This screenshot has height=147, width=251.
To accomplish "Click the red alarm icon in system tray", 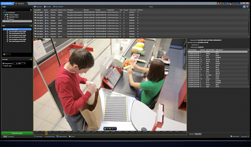I will coord(219,3).
